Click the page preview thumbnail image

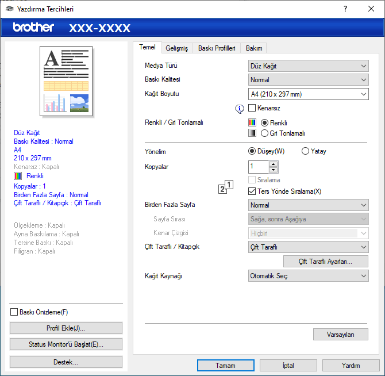(66, 81)
